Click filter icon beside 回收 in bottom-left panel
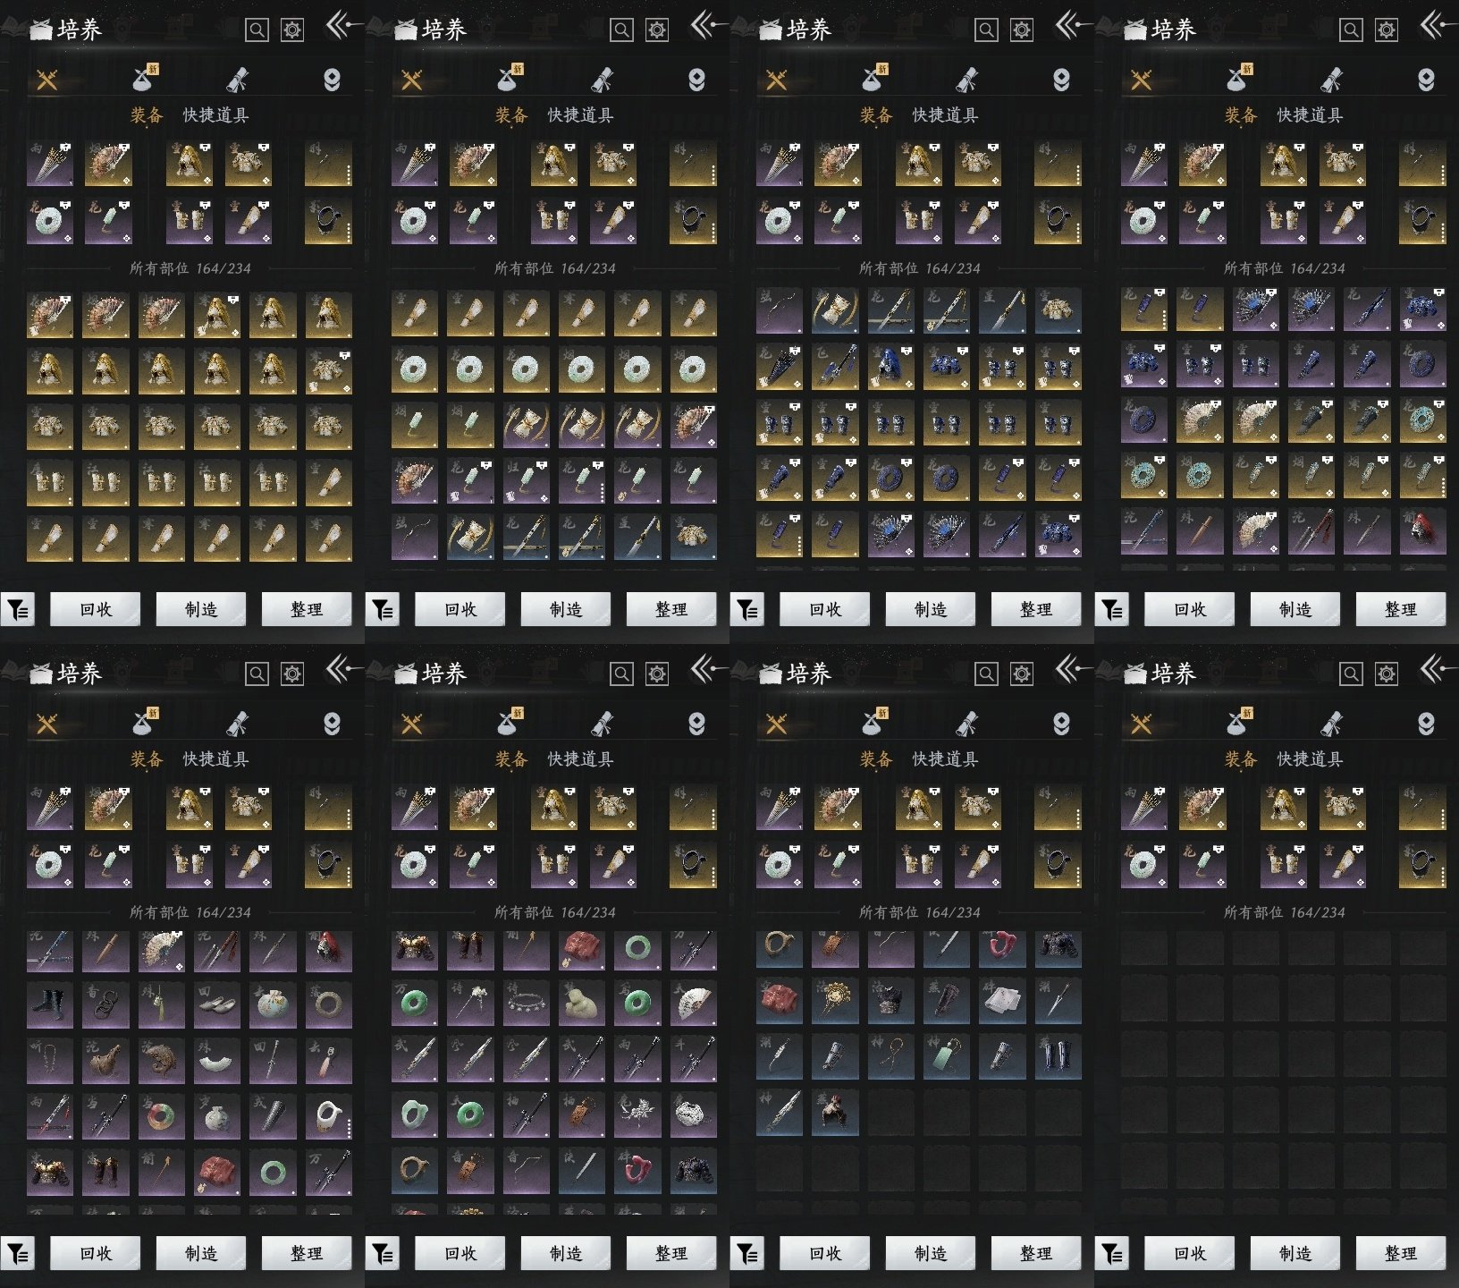The image size is (1459, 1288). (x=18, y=1254)
